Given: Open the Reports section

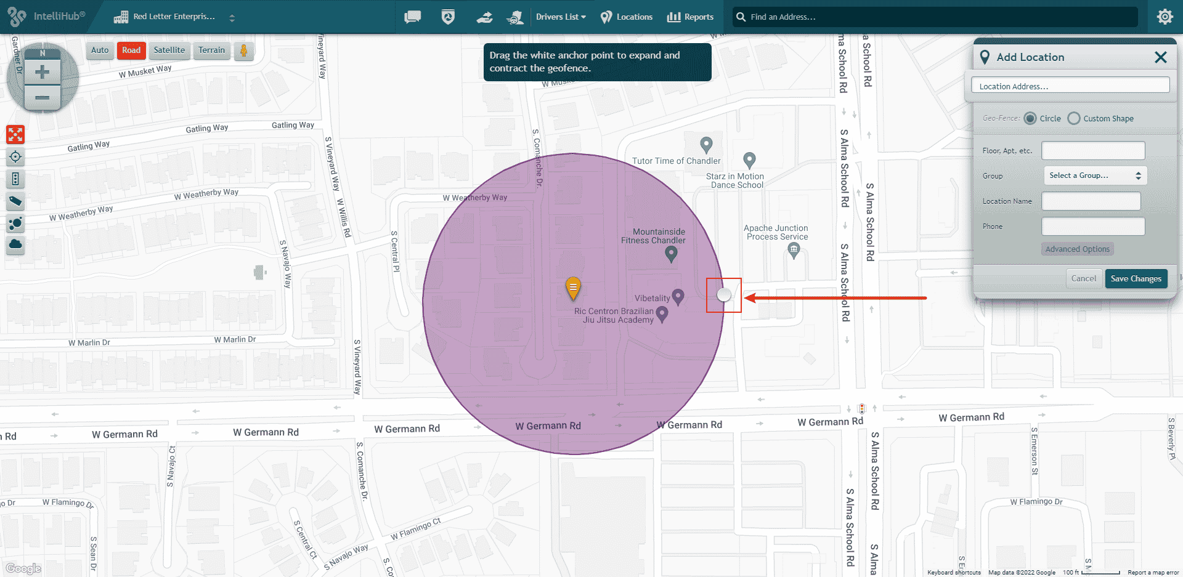Looking at the screenshot, I should [x=690, y=17].
